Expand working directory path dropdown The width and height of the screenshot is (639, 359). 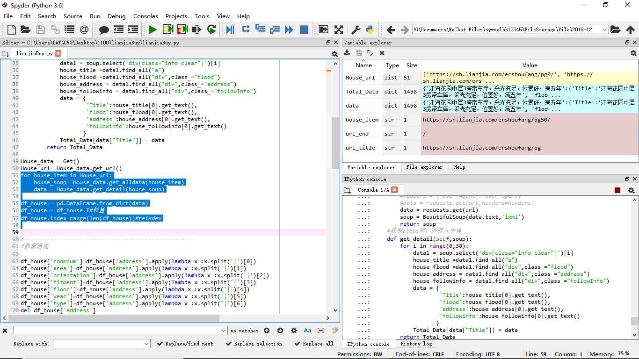605,29
